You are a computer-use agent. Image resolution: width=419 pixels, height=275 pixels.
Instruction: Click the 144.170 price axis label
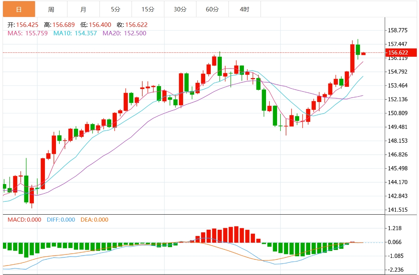point(398,182)
